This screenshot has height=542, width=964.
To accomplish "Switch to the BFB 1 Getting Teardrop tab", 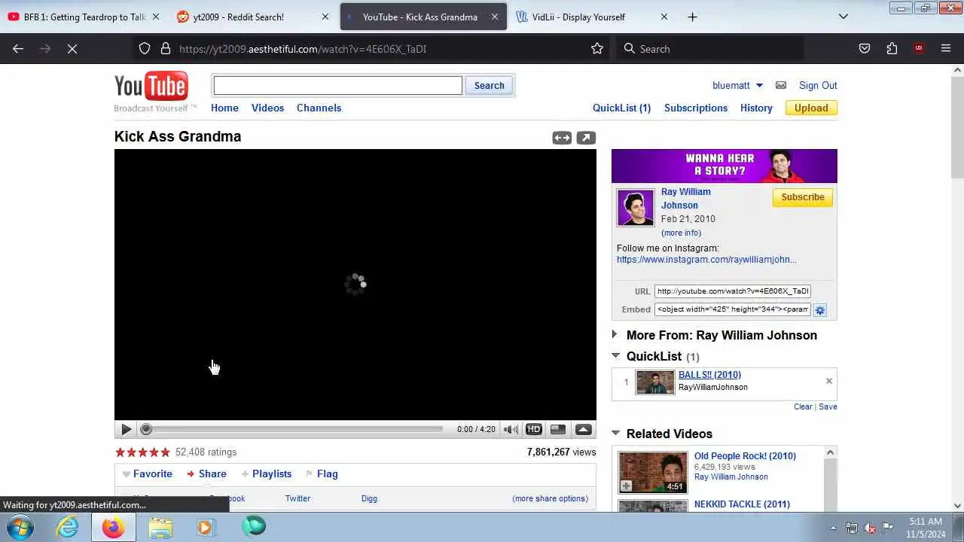I will point(84,17).
